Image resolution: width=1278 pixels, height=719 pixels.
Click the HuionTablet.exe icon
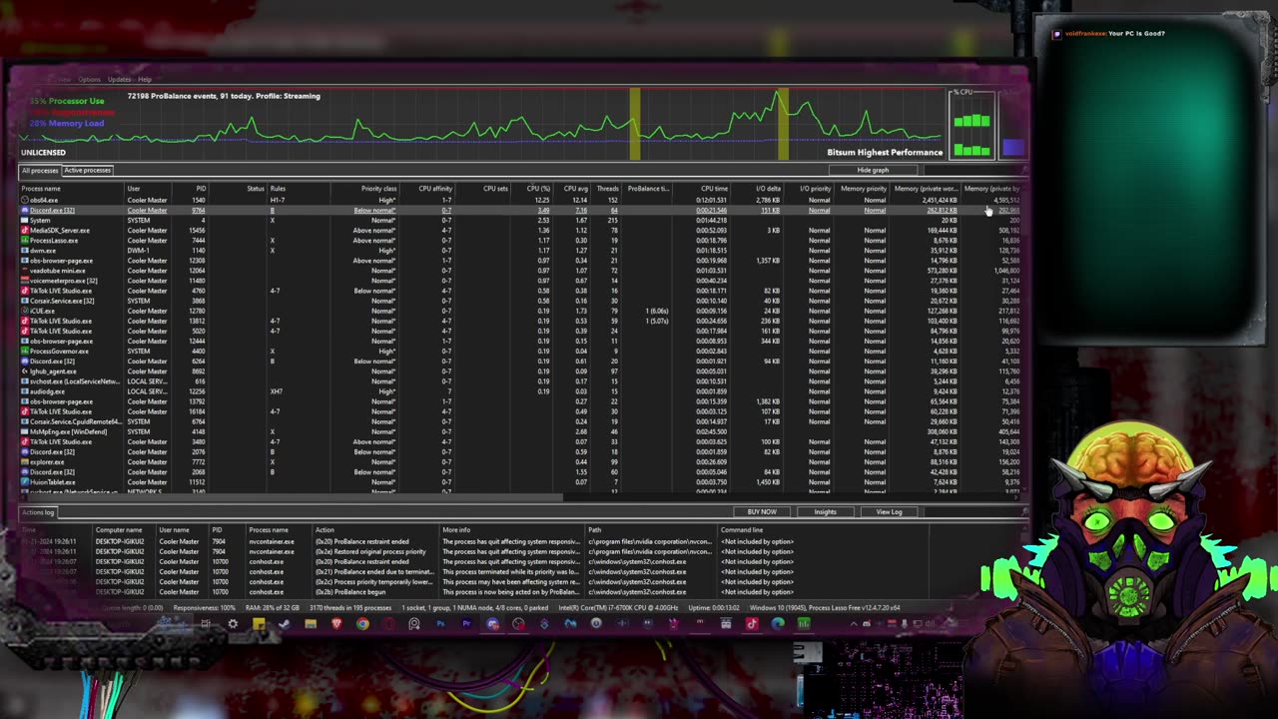tap(25, 481)
